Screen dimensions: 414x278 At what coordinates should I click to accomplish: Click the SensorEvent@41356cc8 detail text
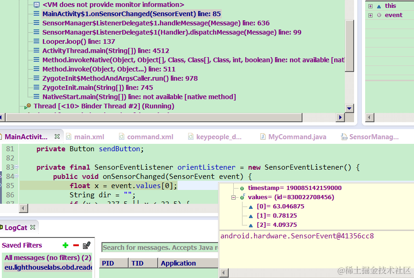(x=297, y=236)
